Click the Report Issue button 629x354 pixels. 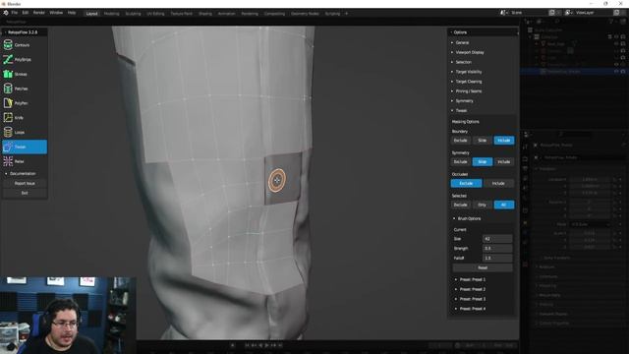[25, 184]
